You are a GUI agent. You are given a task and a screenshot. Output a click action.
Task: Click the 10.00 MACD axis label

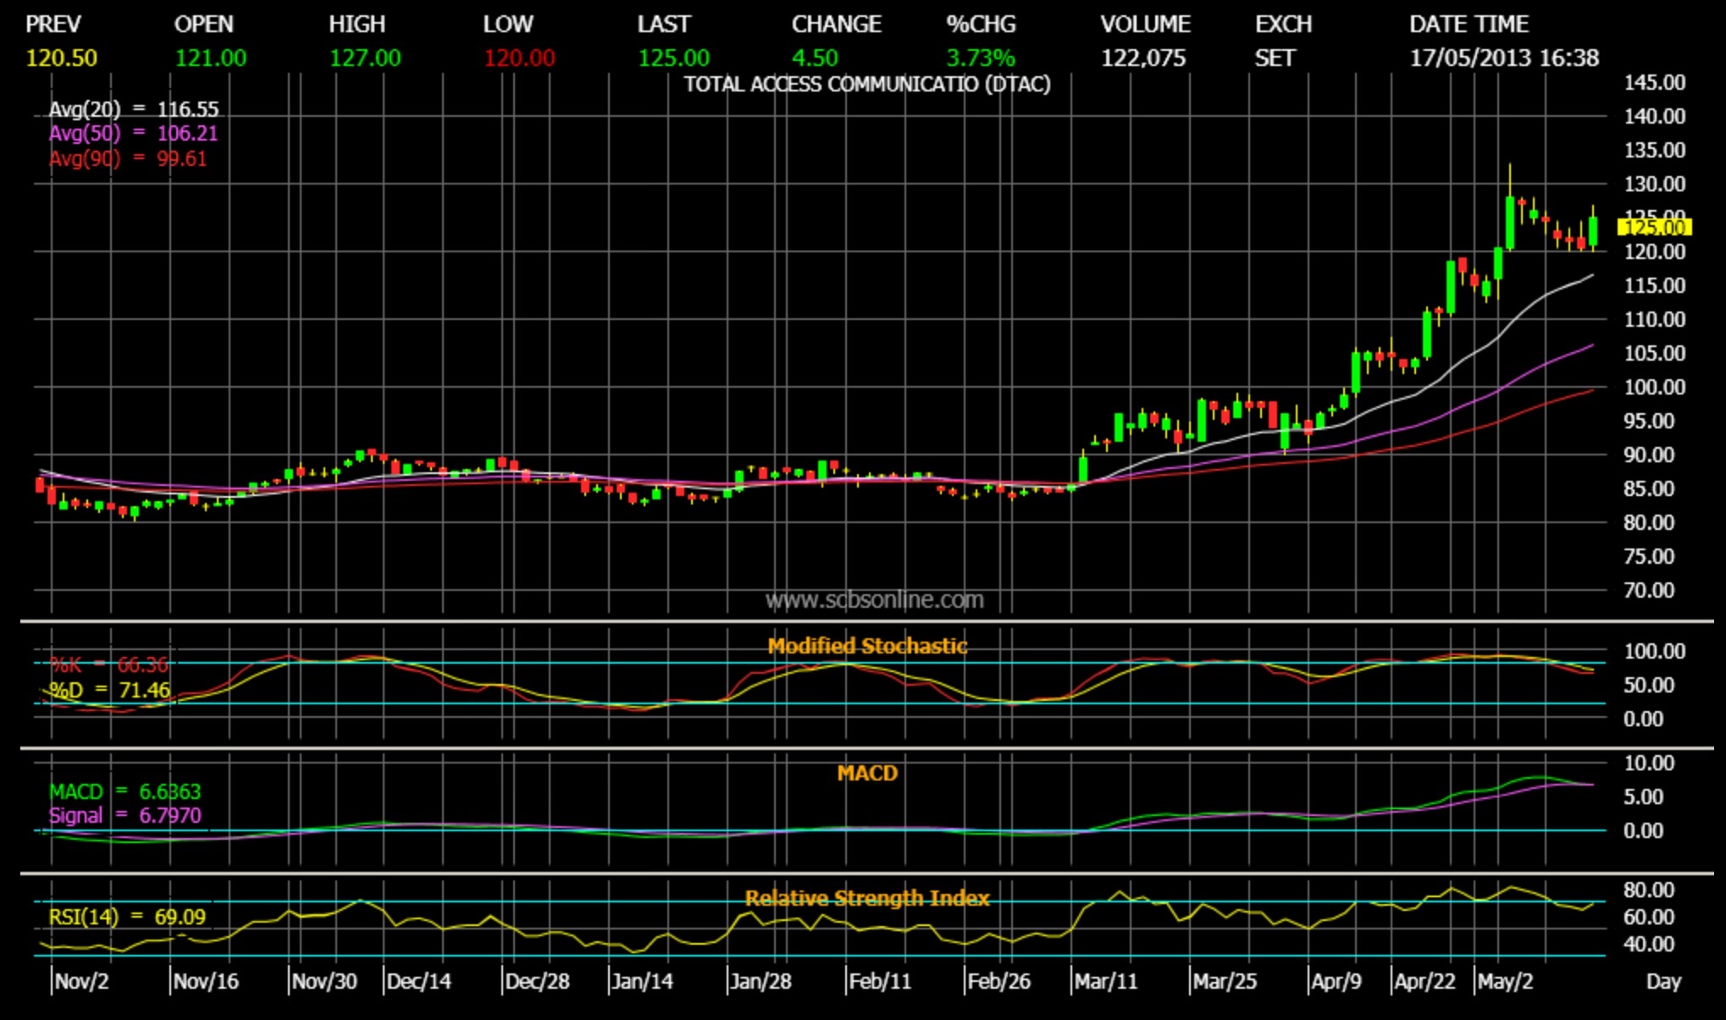[1649, 763]
